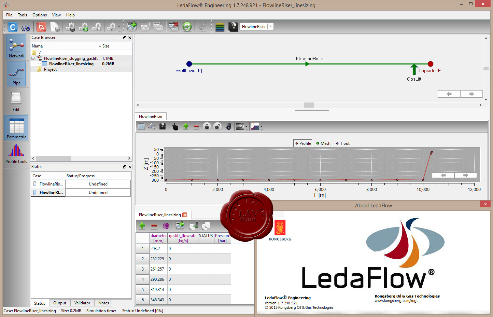Click the blue C icon in main toolbar
493x317 pixels.
pos(13,27)
